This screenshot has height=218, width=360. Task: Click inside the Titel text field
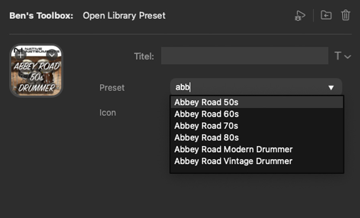244,56
